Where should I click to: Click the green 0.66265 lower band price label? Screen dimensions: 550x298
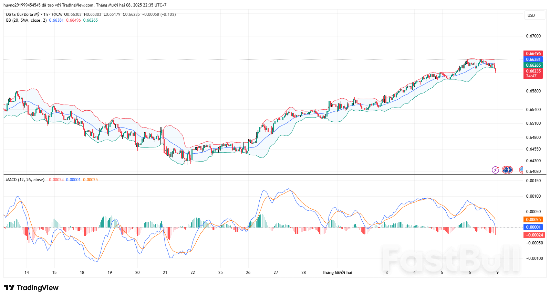(533, 65)
